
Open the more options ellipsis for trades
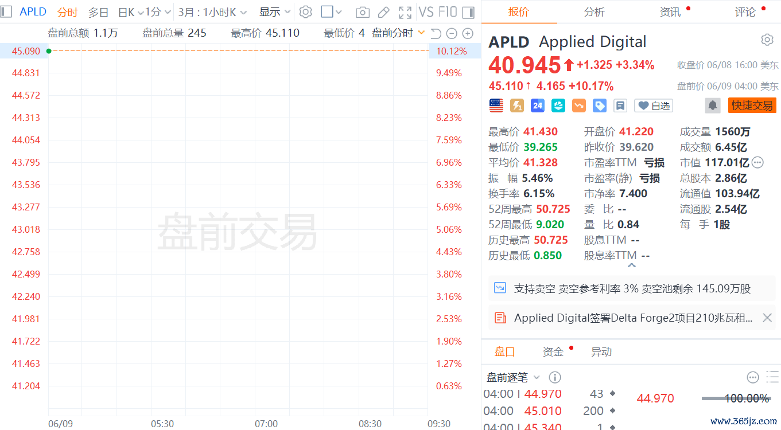coord(753,377)
